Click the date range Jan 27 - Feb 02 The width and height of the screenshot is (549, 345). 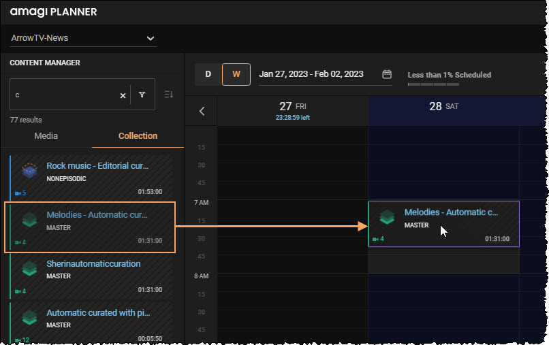point(311,74)
